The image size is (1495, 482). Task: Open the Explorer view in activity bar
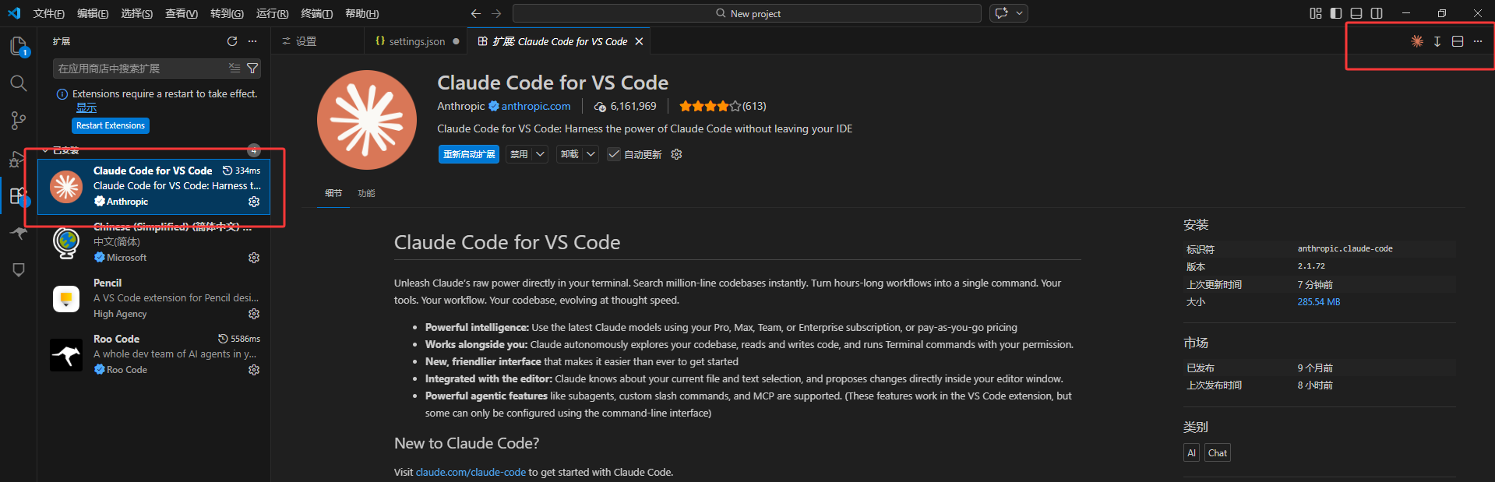[18, 46]
